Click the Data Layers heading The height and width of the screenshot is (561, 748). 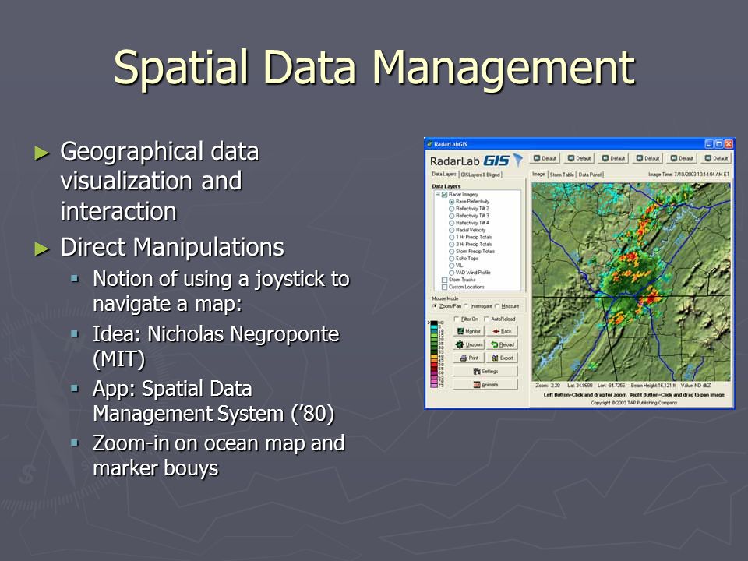[x=446, y=186]
